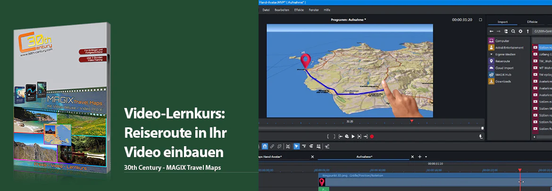Open the Bearbeiten menu
The image size is (552, 191).
[282, 10]
